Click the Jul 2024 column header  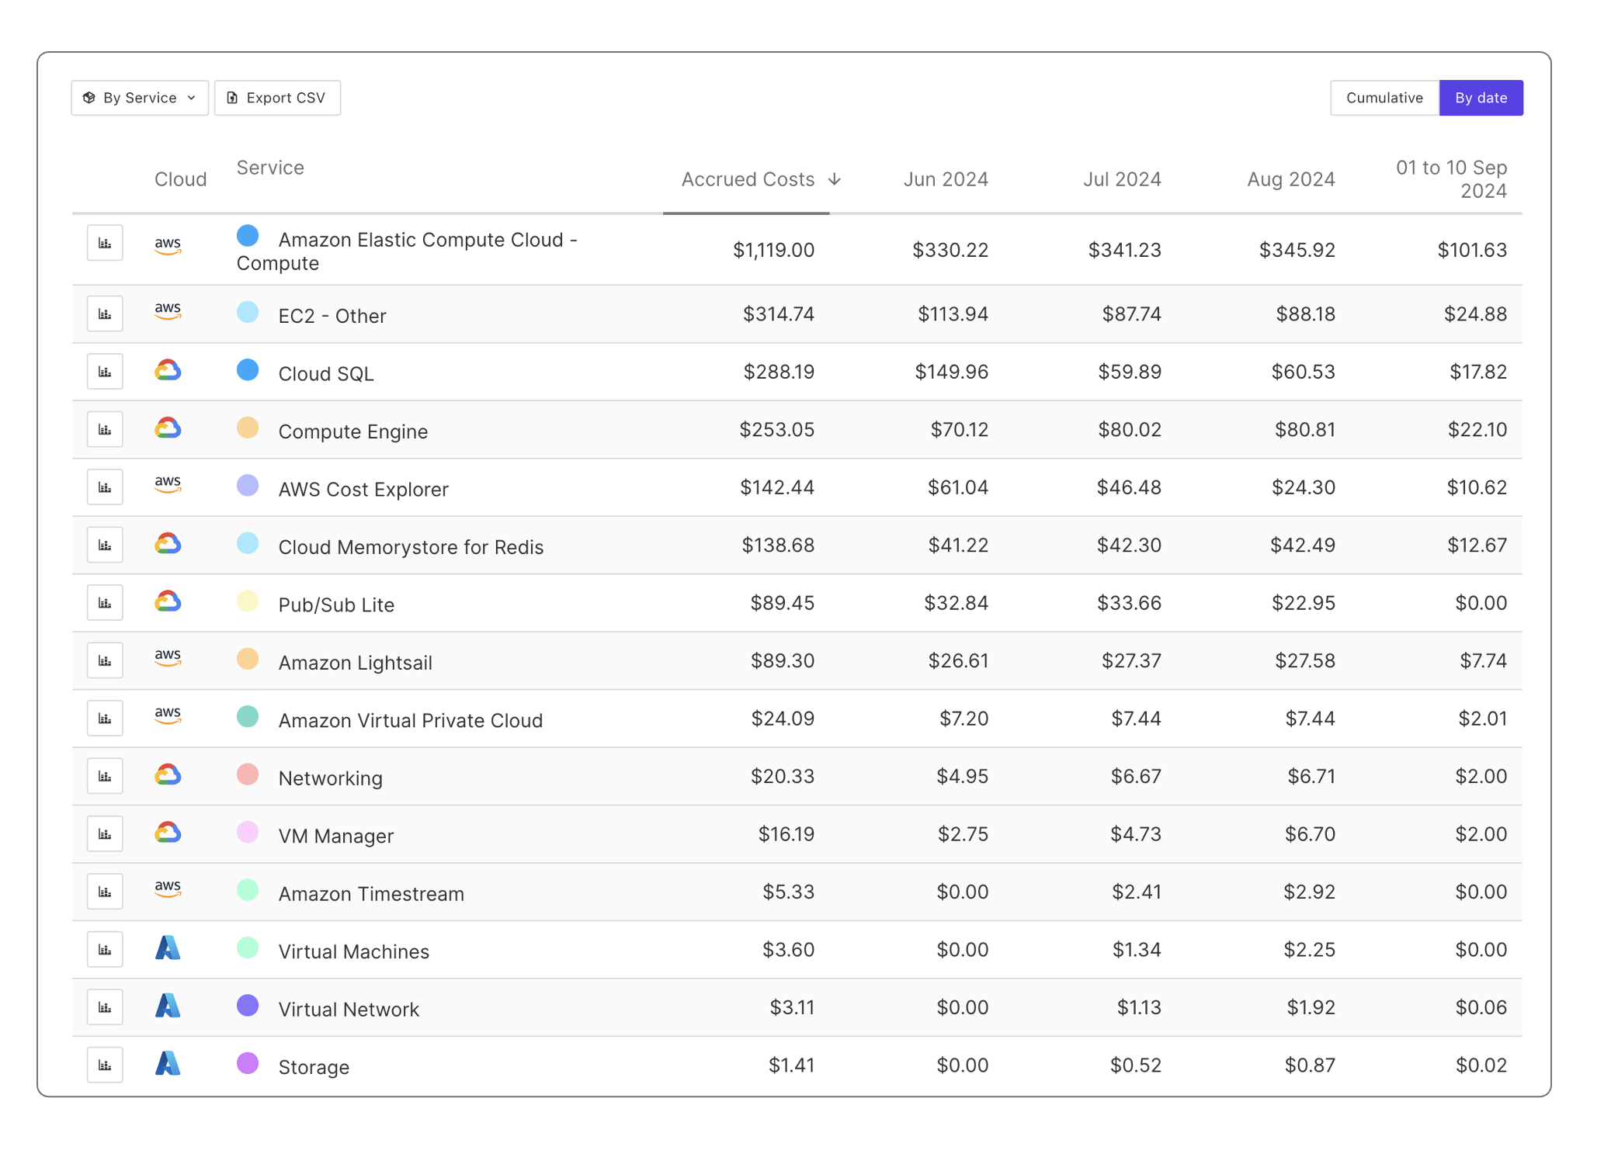click(1122, 179)
